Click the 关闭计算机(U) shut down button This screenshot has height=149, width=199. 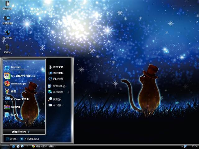pos(30,139)
